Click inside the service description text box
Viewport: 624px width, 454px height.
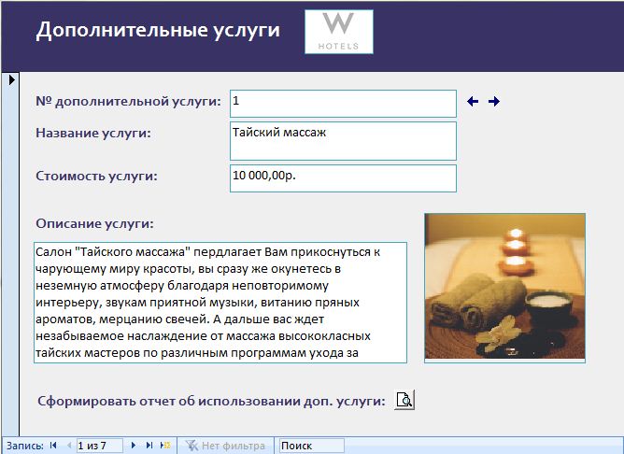point(220,303)
